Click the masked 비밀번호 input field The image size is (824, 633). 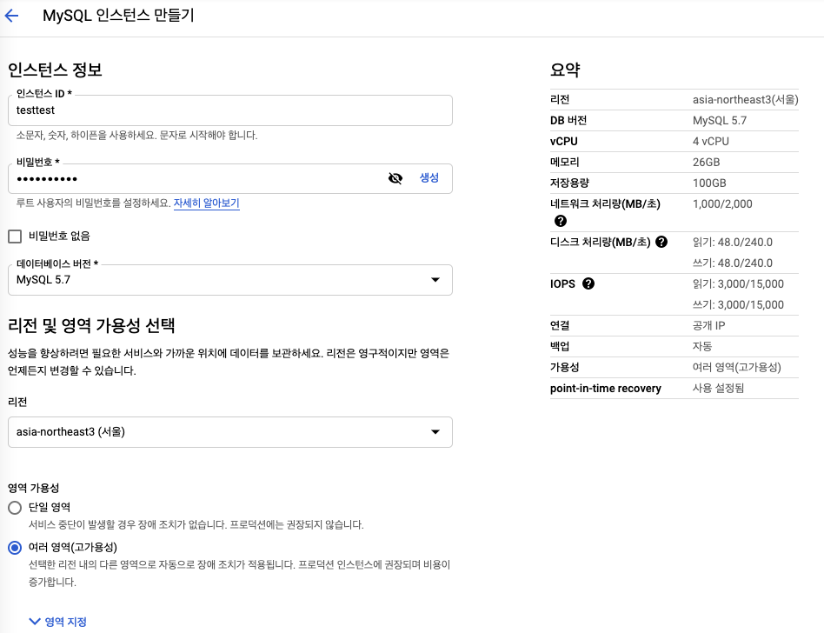174,177
